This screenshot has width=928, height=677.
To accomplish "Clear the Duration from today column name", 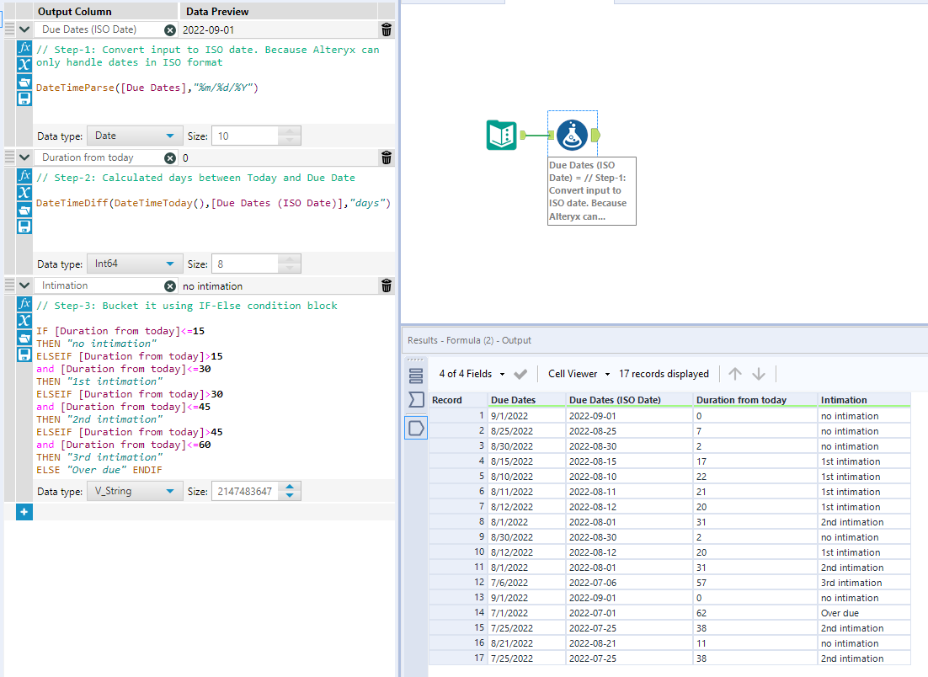I will pos(171,157).
